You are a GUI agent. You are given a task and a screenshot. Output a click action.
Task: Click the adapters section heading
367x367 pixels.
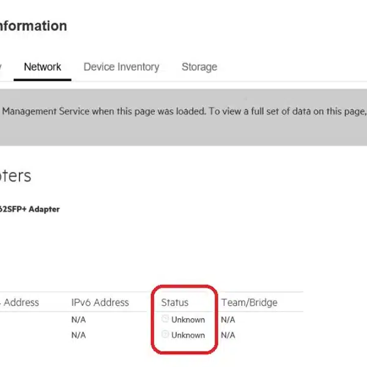15,176
